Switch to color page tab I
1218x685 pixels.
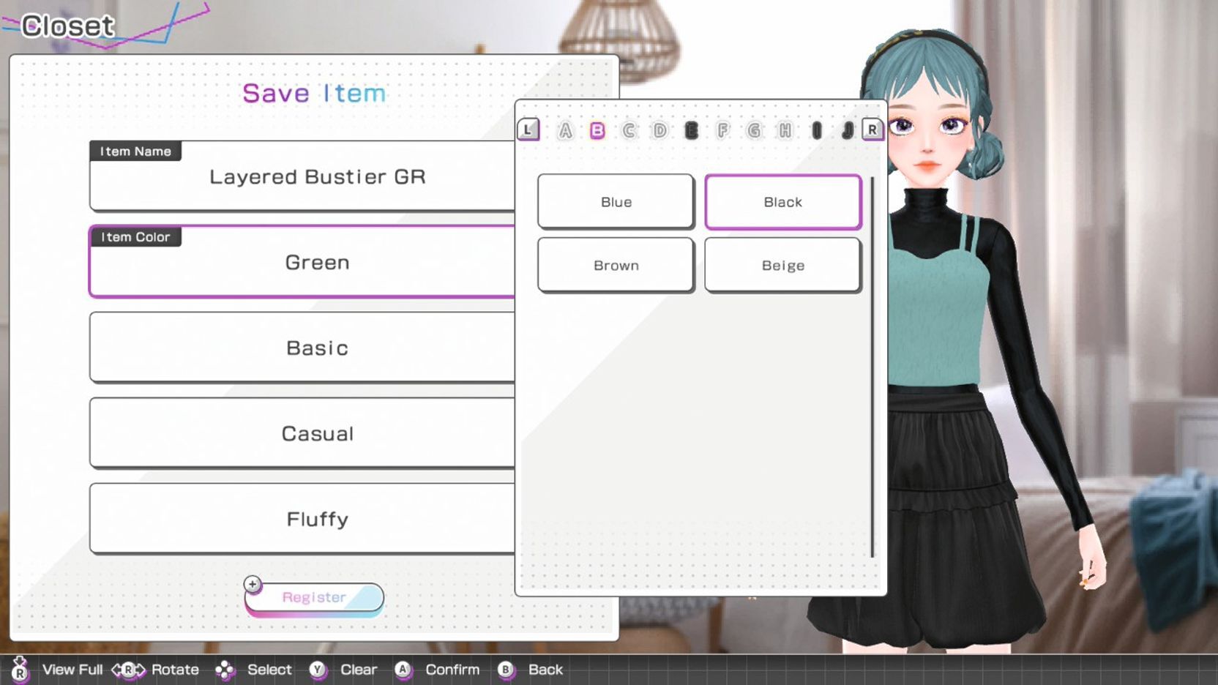pos(817,130)
